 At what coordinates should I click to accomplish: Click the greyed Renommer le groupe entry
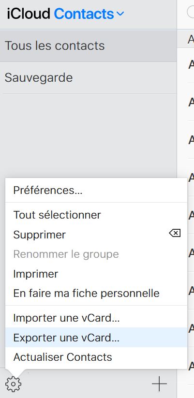click(x=96, y=254)
